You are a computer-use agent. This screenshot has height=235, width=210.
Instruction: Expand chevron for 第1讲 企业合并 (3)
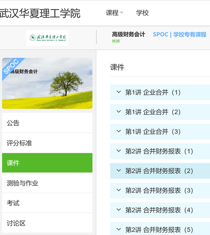pyautogui.click(x=119, y=131)
